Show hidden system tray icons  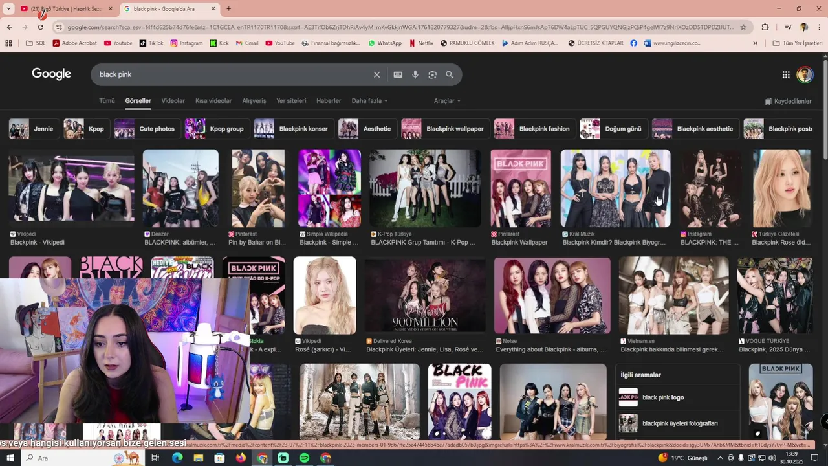click(721, 458)
